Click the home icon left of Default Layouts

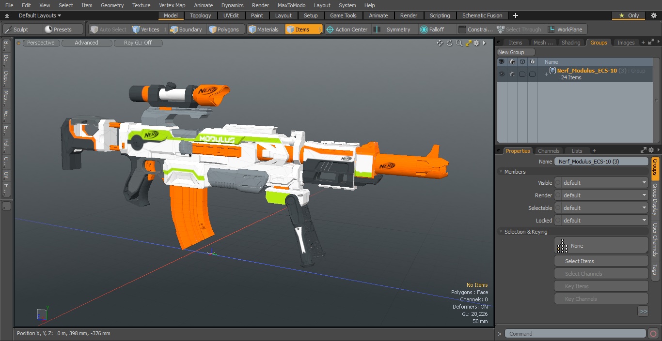pyautogui.click(x=7, y=15)
